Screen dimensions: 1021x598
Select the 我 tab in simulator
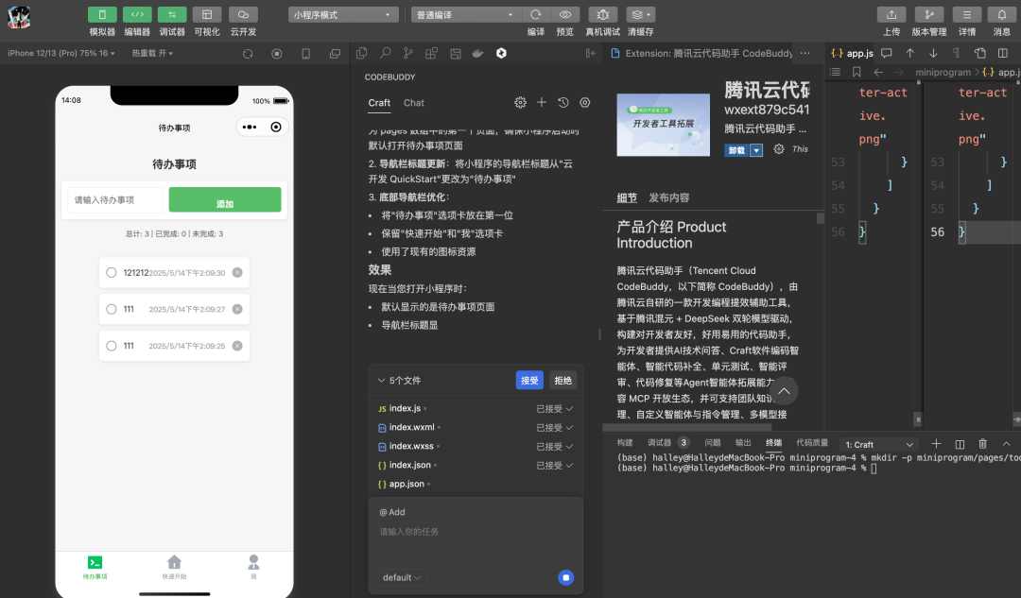click(254, 567)
